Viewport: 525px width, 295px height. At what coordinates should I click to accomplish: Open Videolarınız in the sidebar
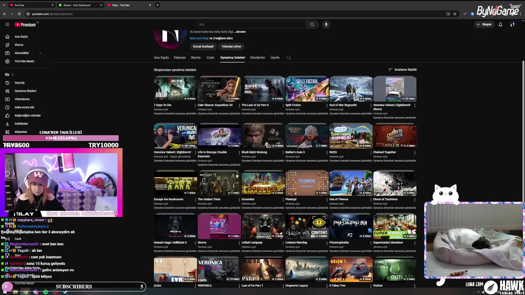pyautogui.click(x=22, y=99)
